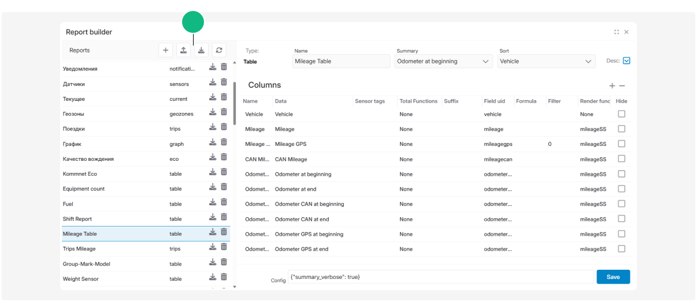
Task: Tick Hide checkbox for Odometer at beginning
Action: [x=621, y=174]
